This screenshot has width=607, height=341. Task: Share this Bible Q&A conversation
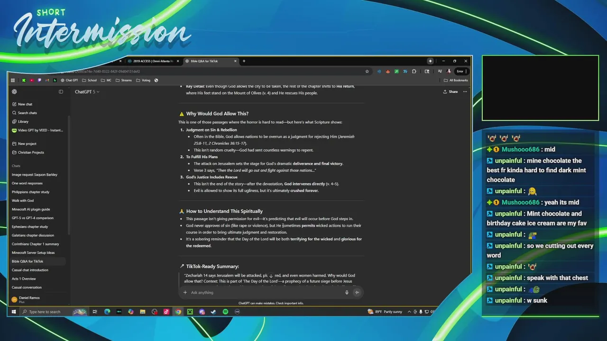(451, 92)
